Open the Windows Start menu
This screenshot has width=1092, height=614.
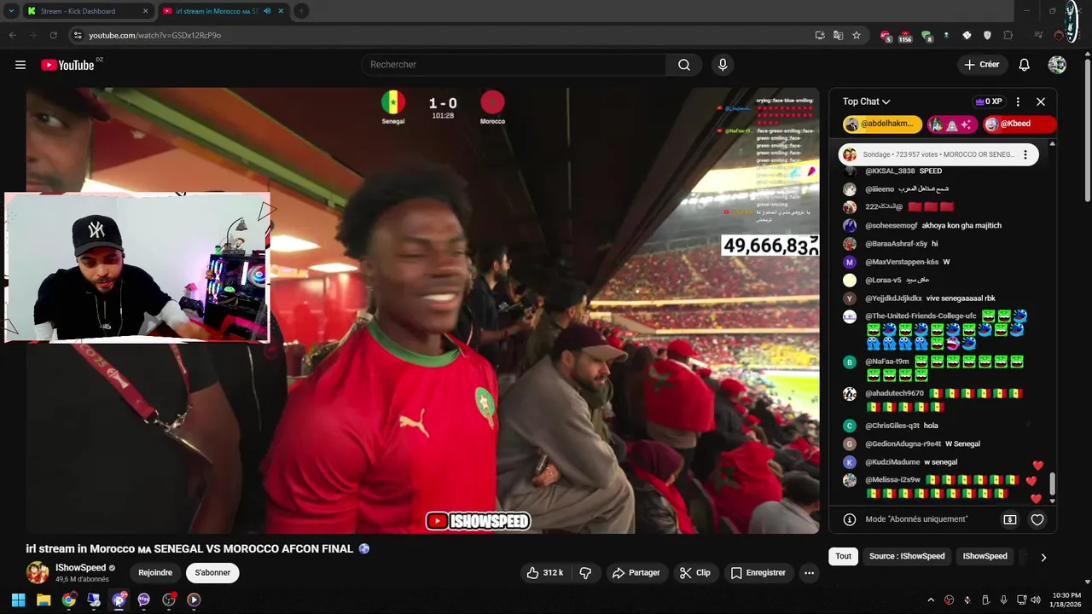click(x=18, y=600)
